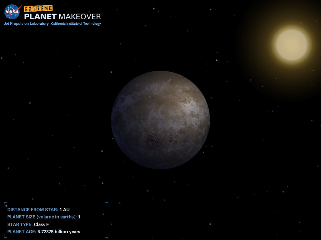Click the info panel's bottom-right corner bracket
The image size is (321, 240).
[x=107, y=236]
